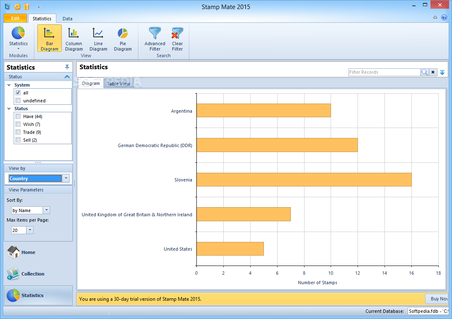Click the Argentina bar in chart
Viewport: 452px width, 319px height.
(263, 110)
